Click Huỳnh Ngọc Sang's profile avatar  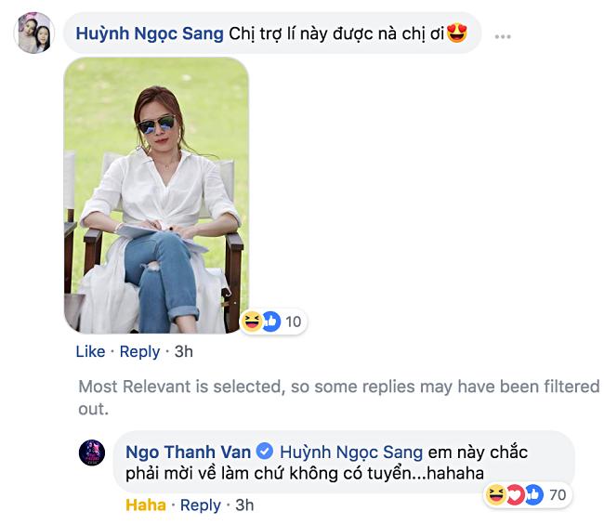[x=33, y=33]
